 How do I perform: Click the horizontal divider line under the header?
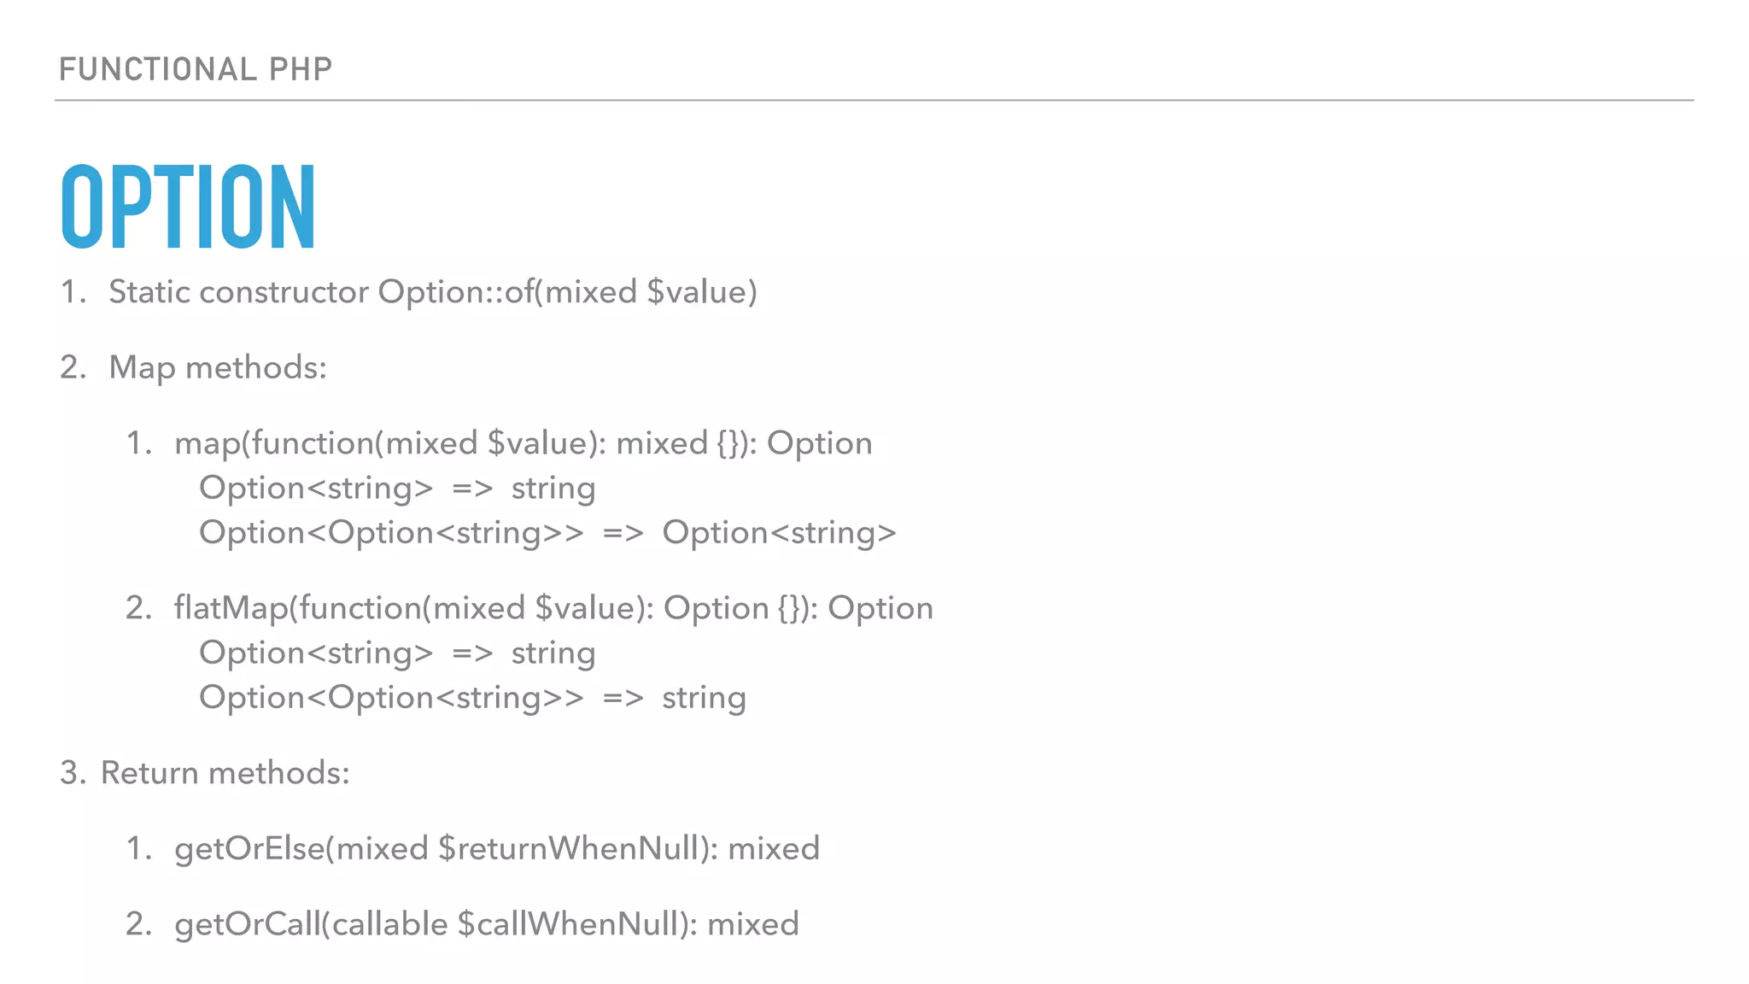(x=874, y=101)
